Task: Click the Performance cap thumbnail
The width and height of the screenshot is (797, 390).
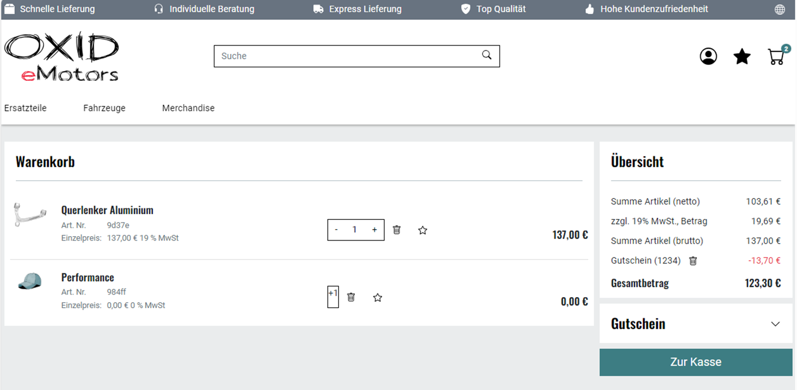Action: [x=30, y=281]
